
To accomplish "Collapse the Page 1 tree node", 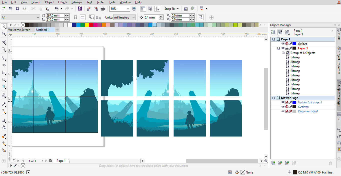I will (274, 39).
